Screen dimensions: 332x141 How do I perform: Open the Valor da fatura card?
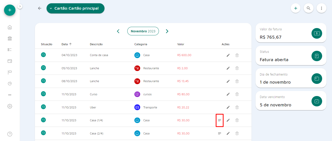click(x=291, y=33)
